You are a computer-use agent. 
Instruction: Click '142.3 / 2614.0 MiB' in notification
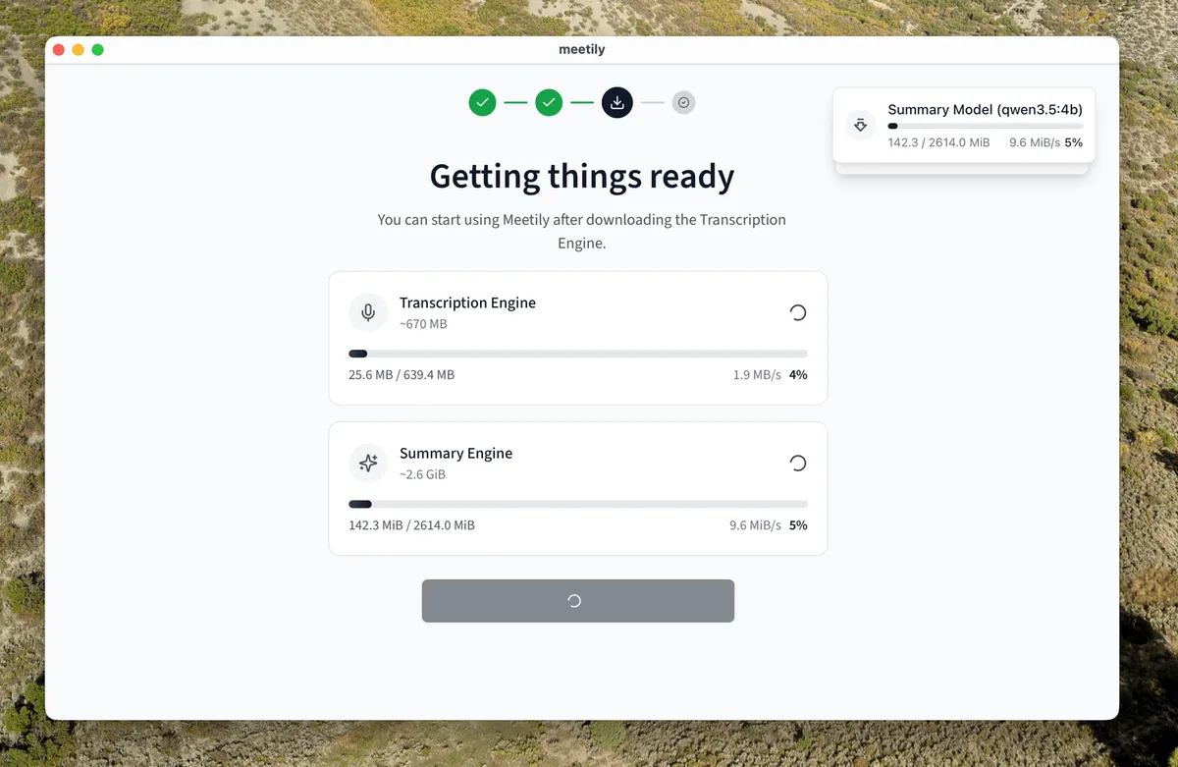tap(939, 142)
